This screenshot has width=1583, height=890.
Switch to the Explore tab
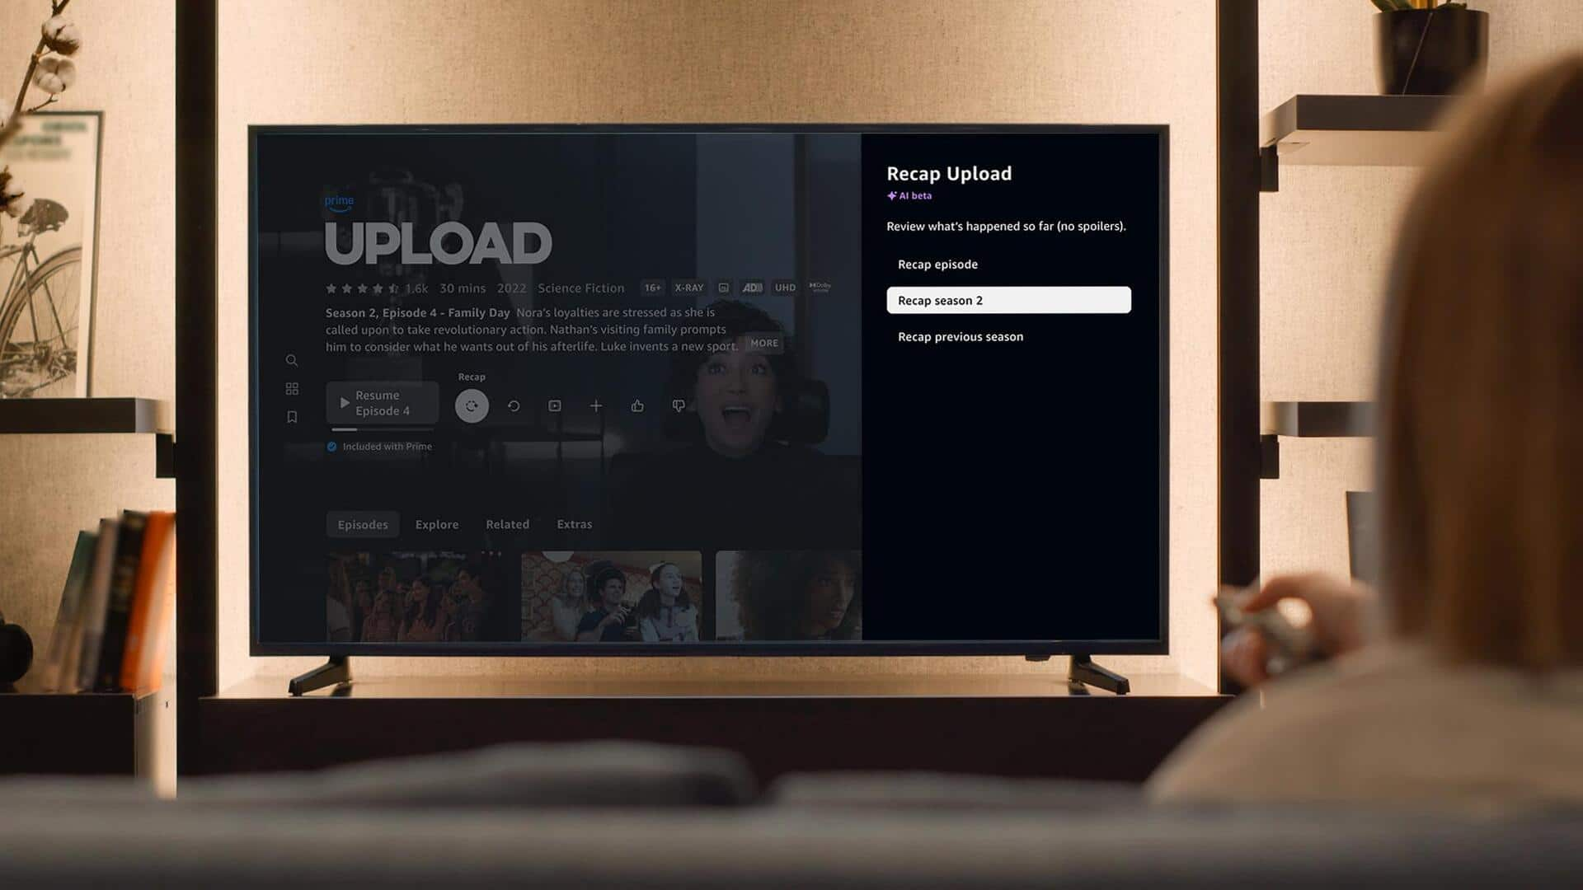436,524
